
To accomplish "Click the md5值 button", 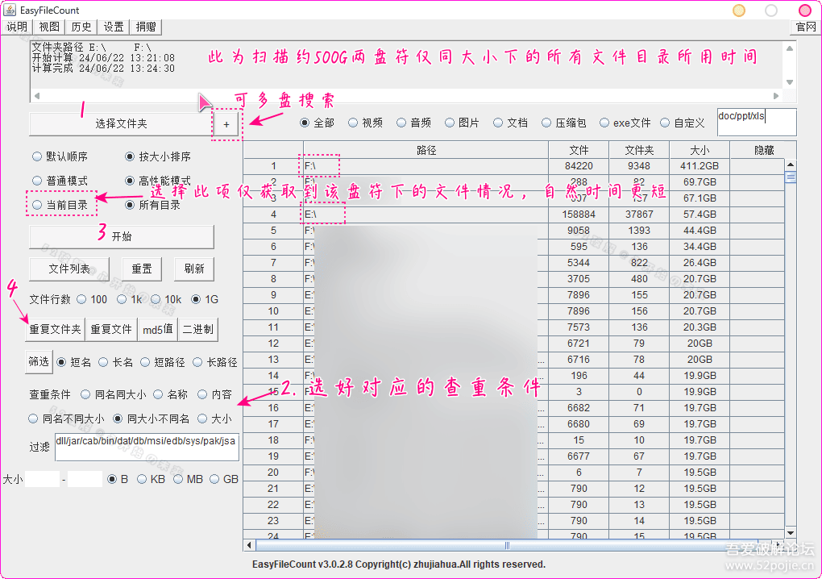I will [158, 329].
